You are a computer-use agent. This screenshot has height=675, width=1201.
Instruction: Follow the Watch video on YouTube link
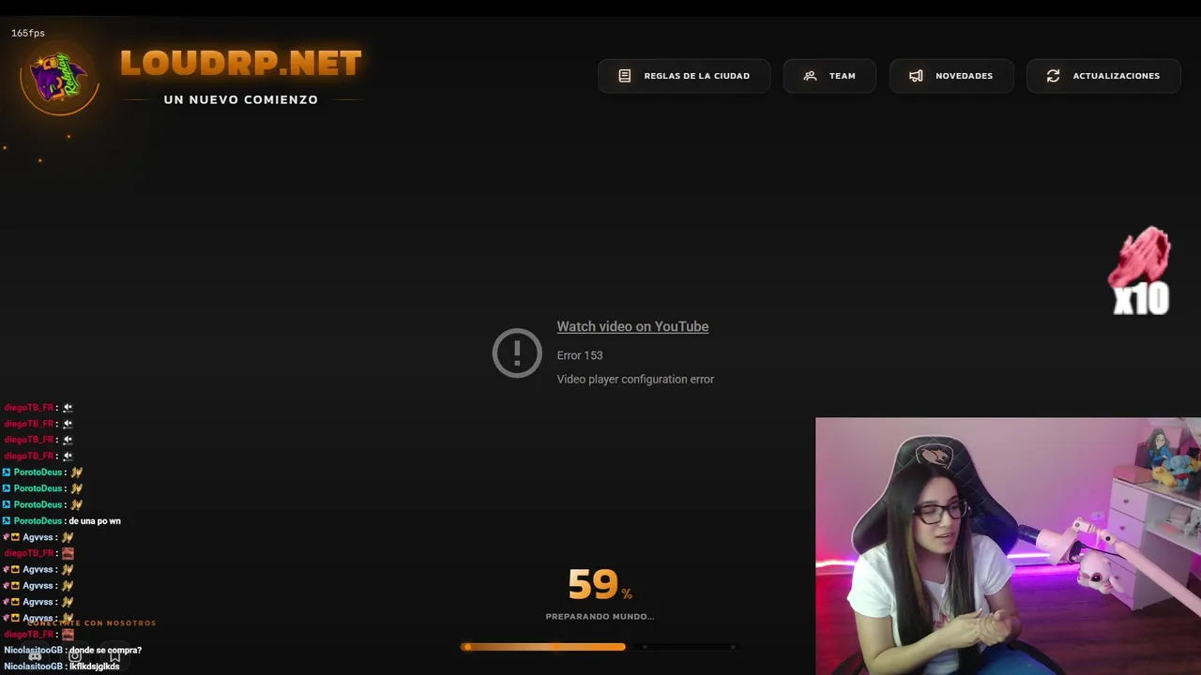coord(632,326)
